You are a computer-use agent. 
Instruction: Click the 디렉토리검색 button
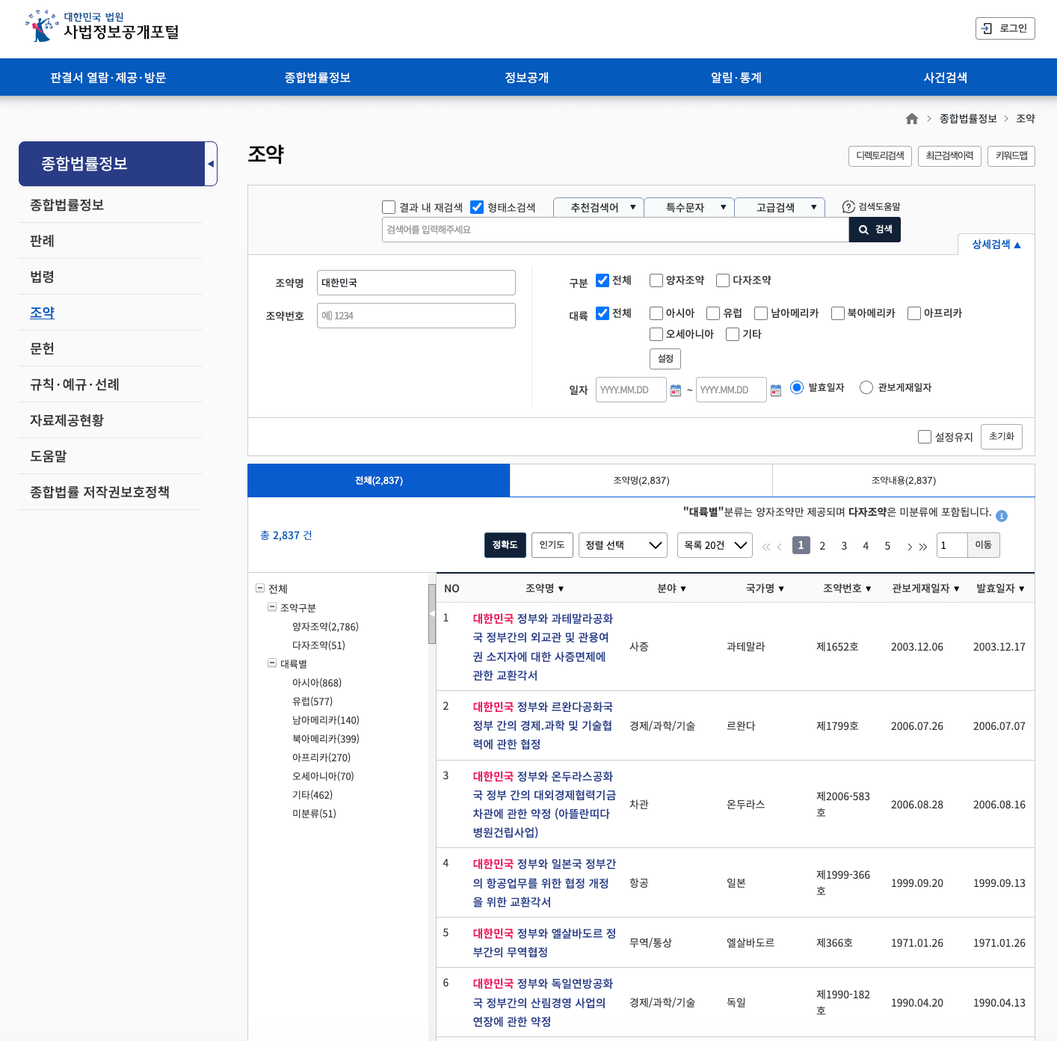pos(880,156)
